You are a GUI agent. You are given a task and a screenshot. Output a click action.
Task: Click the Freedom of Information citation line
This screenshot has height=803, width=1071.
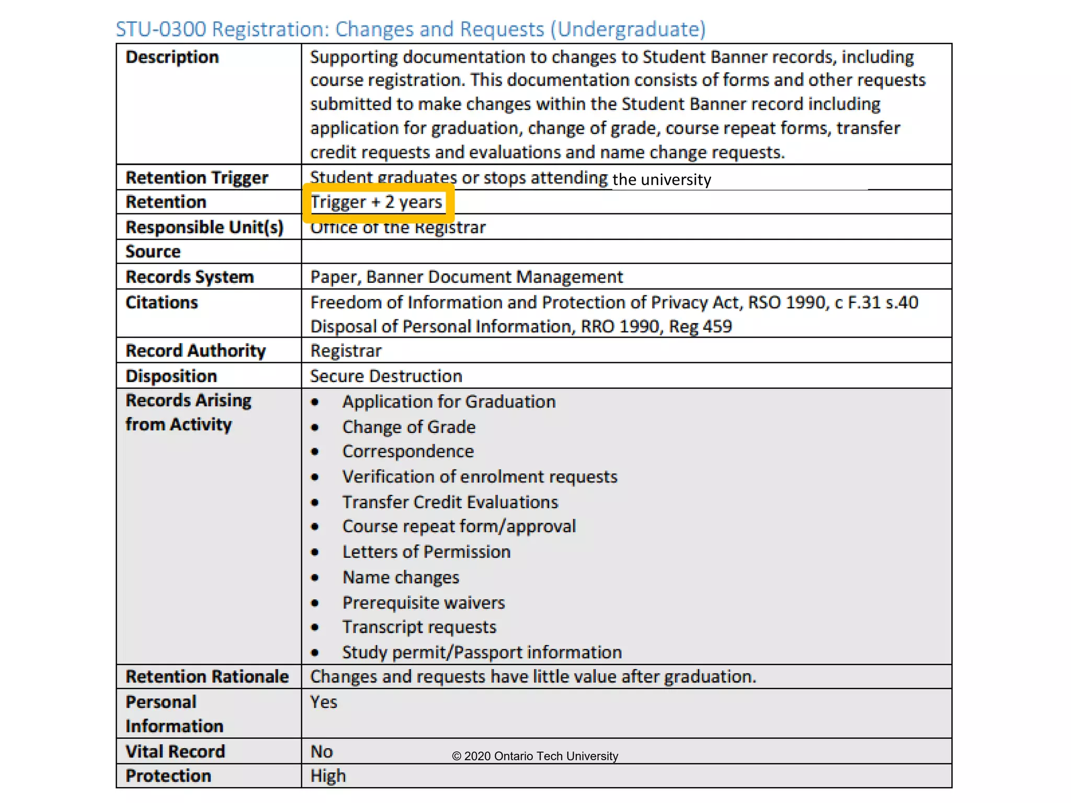point(613,303)
